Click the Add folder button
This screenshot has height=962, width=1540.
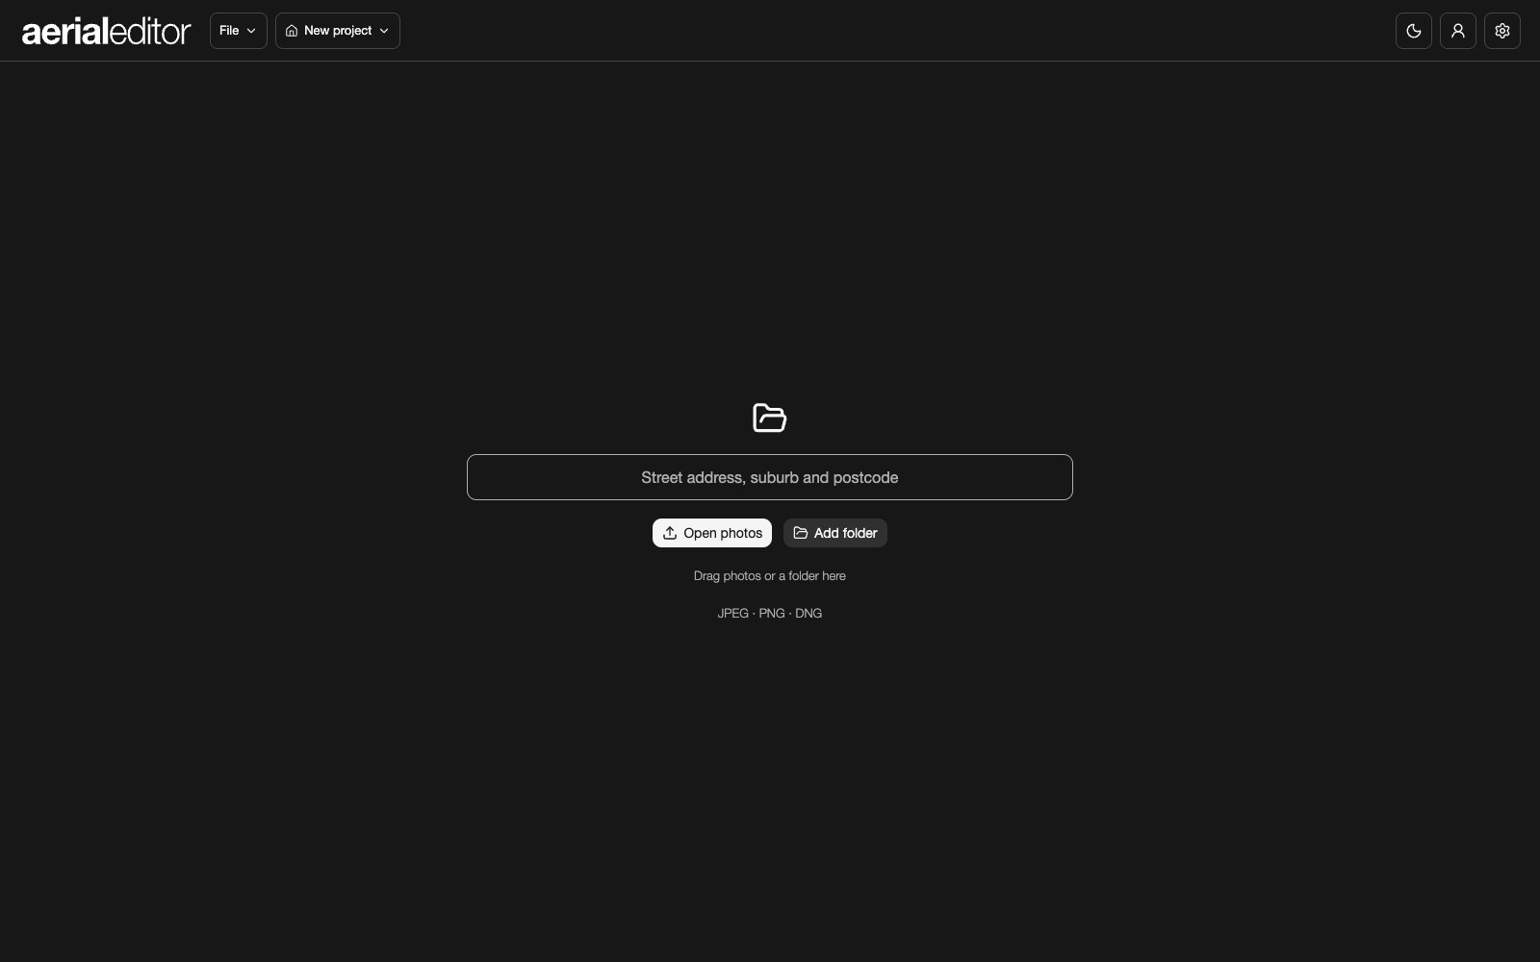coord(835,533)
